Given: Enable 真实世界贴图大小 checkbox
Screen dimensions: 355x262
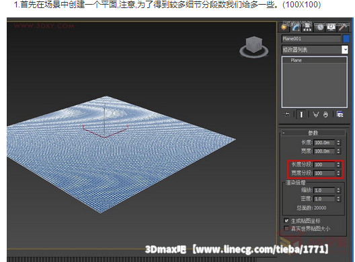Looking at the screenshot, I should coord(286,228).
